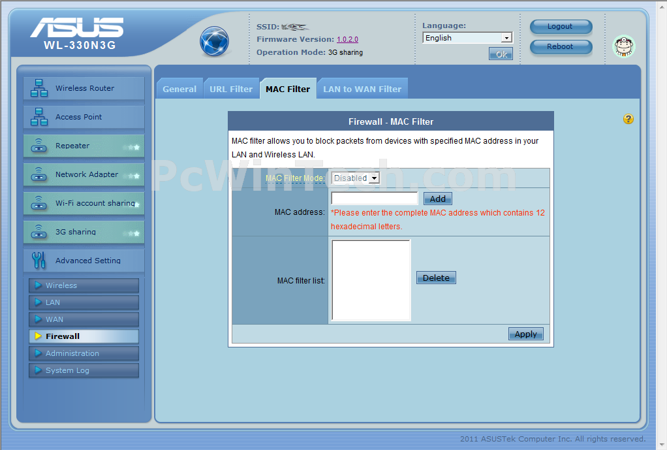This screenshot has width=667, height=450.
Task: Click into the MAC address input field
Action: pyautogui.click(x=375, y=199)
